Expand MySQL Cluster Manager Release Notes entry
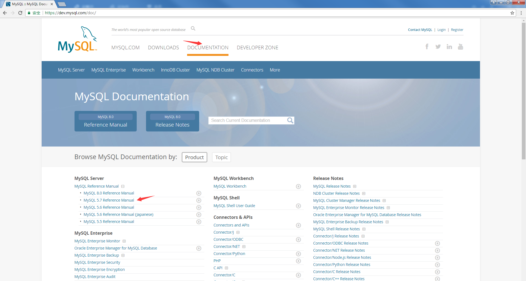 tap(384, 200)
